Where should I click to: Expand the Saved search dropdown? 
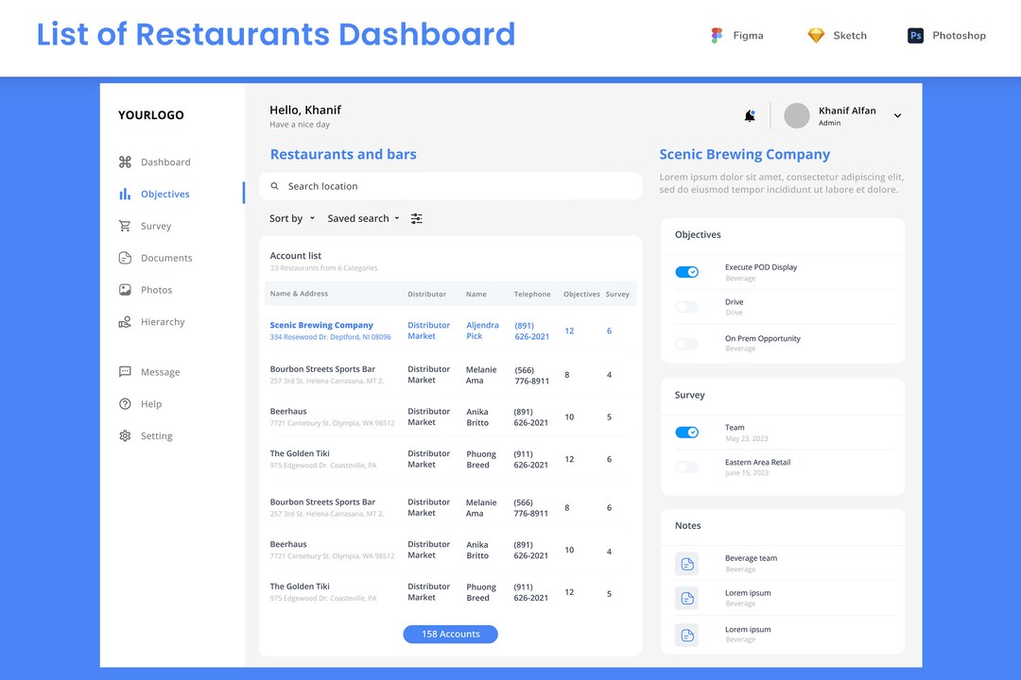point(362,218)
